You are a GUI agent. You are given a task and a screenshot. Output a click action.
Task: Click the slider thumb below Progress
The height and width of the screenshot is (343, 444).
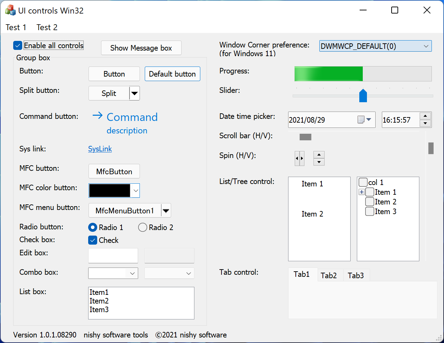(363, 96)
